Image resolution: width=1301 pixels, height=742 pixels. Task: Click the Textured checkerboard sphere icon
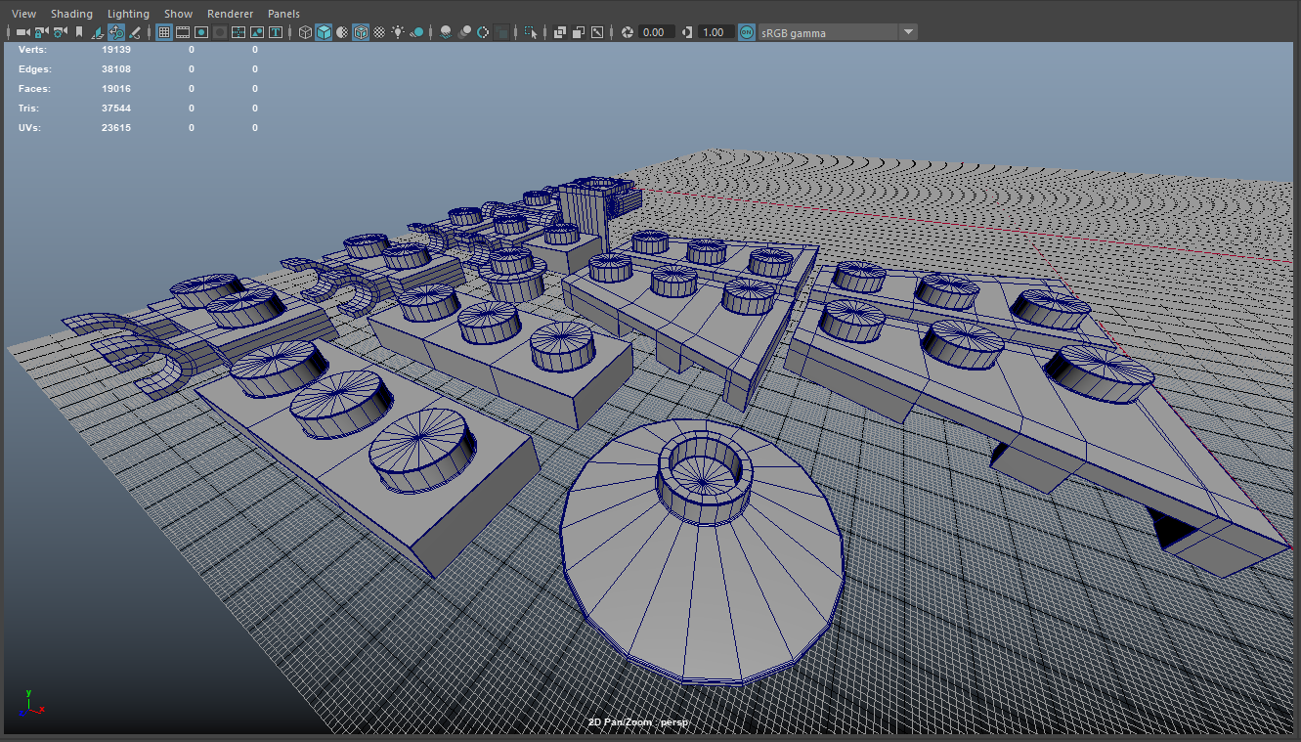coord(379,32)
